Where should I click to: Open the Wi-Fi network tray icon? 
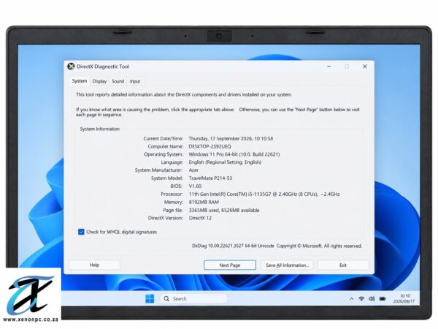tap(361, 299)
